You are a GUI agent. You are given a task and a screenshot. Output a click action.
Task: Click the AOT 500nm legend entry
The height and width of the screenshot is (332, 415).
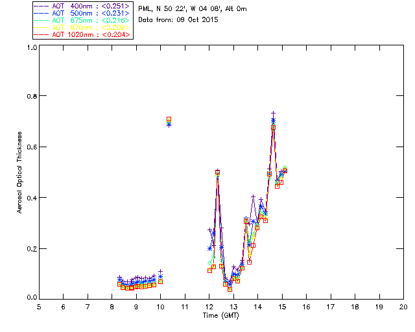tap(82, 13)
